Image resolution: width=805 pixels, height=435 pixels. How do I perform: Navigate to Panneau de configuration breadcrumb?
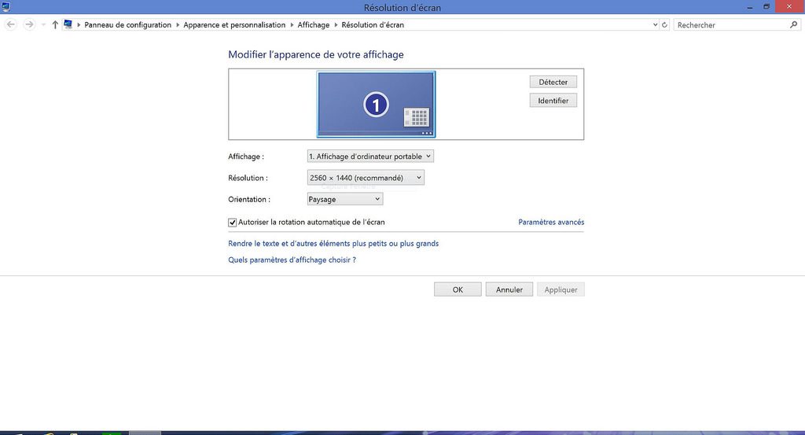point(127,25)
